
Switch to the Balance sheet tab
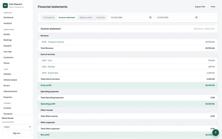pos(86,18)
